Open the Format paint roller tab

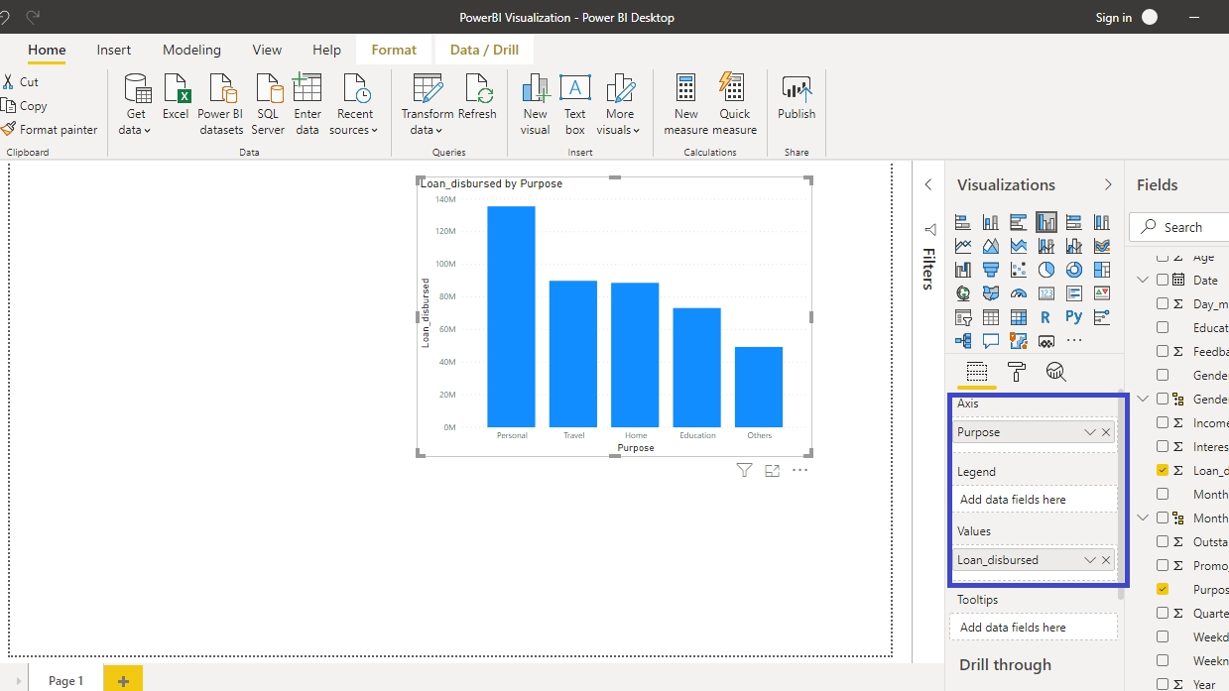pyautogui.click(x=1016, y=372)
